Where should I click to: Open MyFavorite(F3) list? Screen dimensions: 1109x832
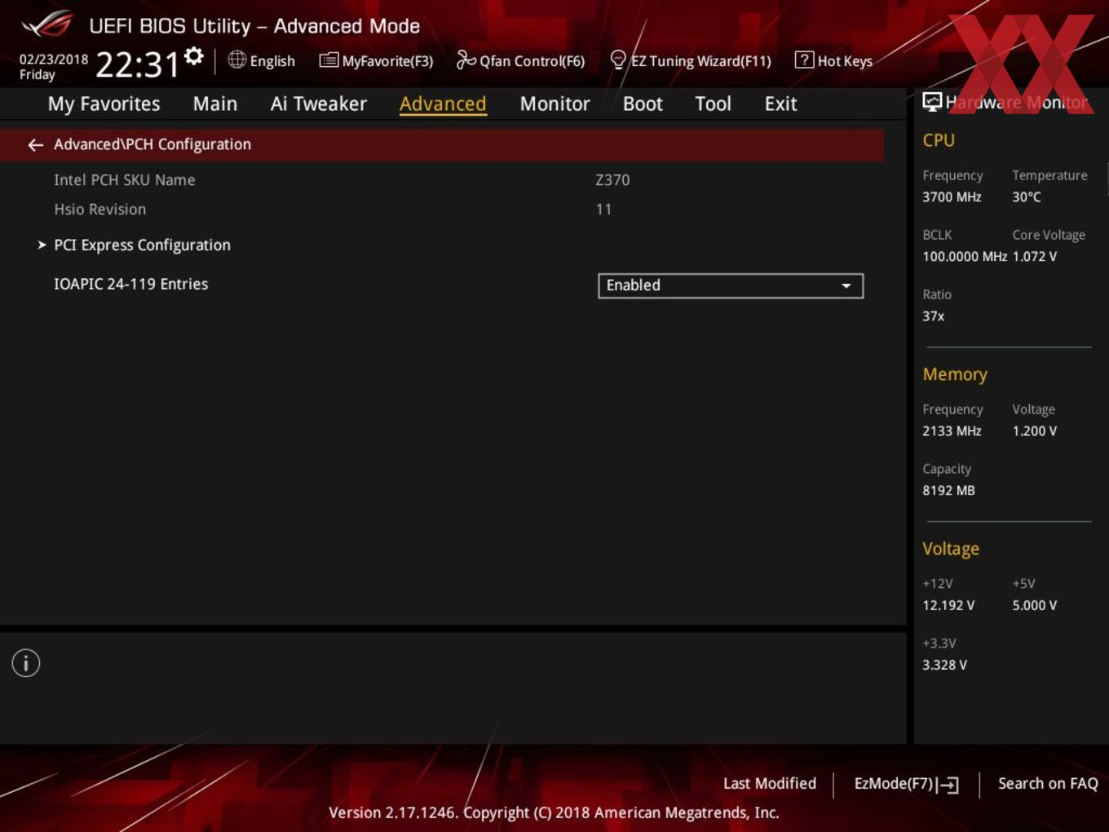point(376,61)
